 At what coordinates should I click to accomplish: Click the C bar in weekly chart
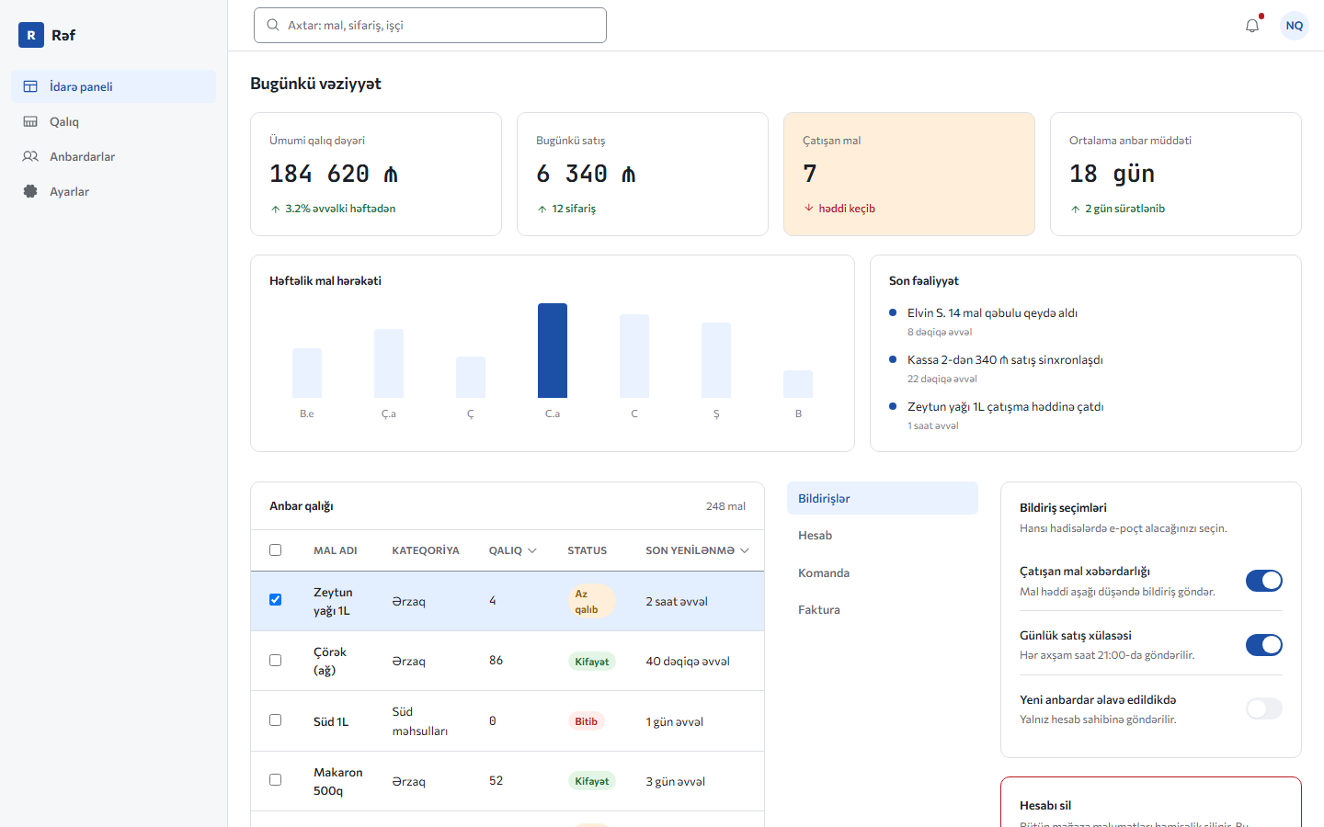click(x=634, y=356)
